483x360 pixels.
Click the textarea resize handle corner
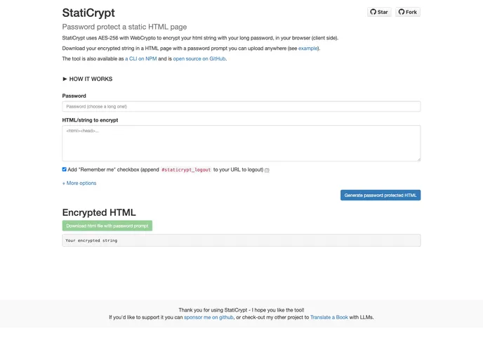(x=418, y=160)
